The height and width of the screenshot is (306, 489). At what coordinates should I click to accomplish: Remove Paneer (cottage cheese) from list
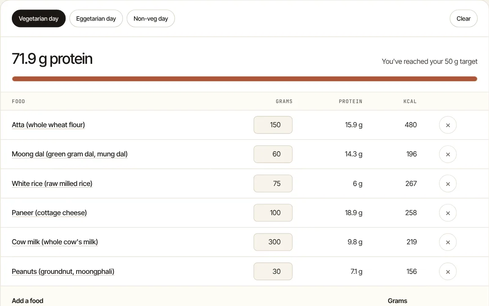pos(448,213)
